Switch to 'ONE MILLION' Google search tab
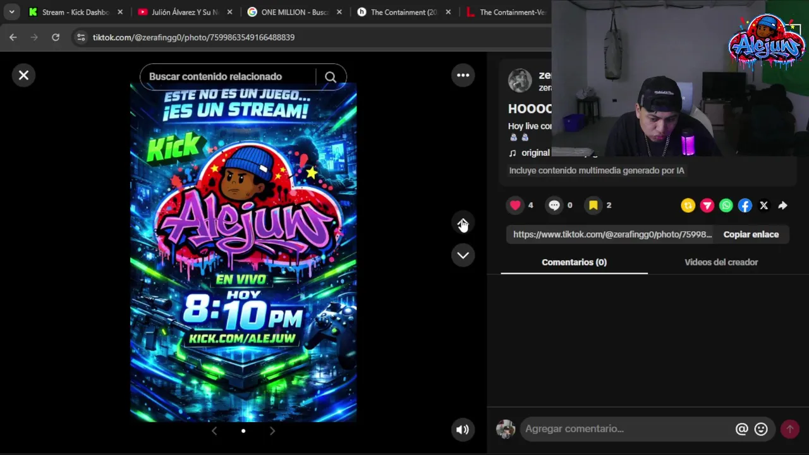Screen dimensions: 809x455 pos(289,12)
